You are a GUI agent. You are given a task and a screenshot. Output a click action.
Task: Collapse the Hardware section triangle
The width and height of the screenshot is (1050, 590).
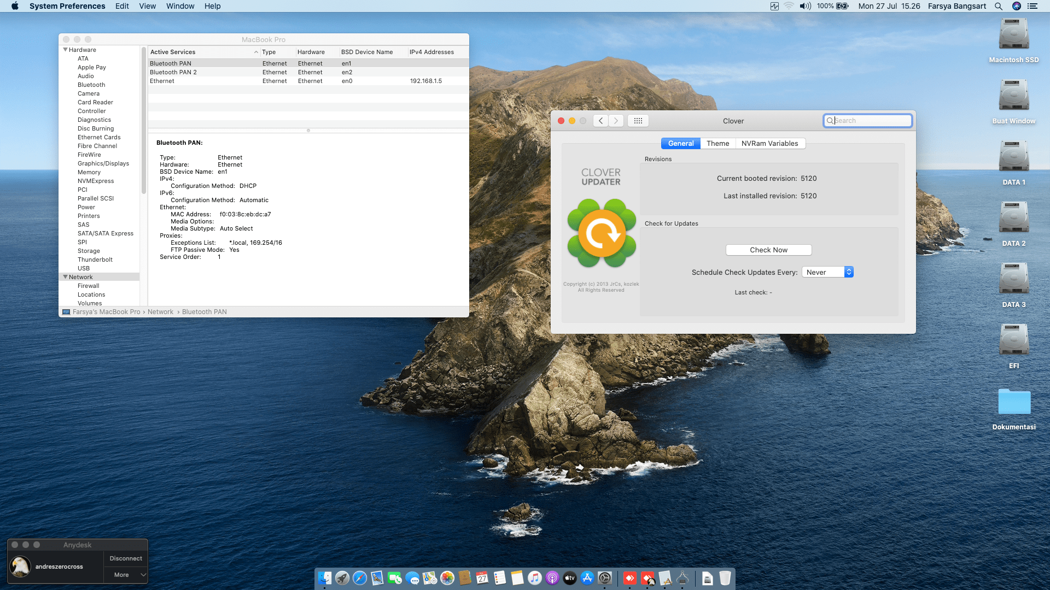point(66,50)
